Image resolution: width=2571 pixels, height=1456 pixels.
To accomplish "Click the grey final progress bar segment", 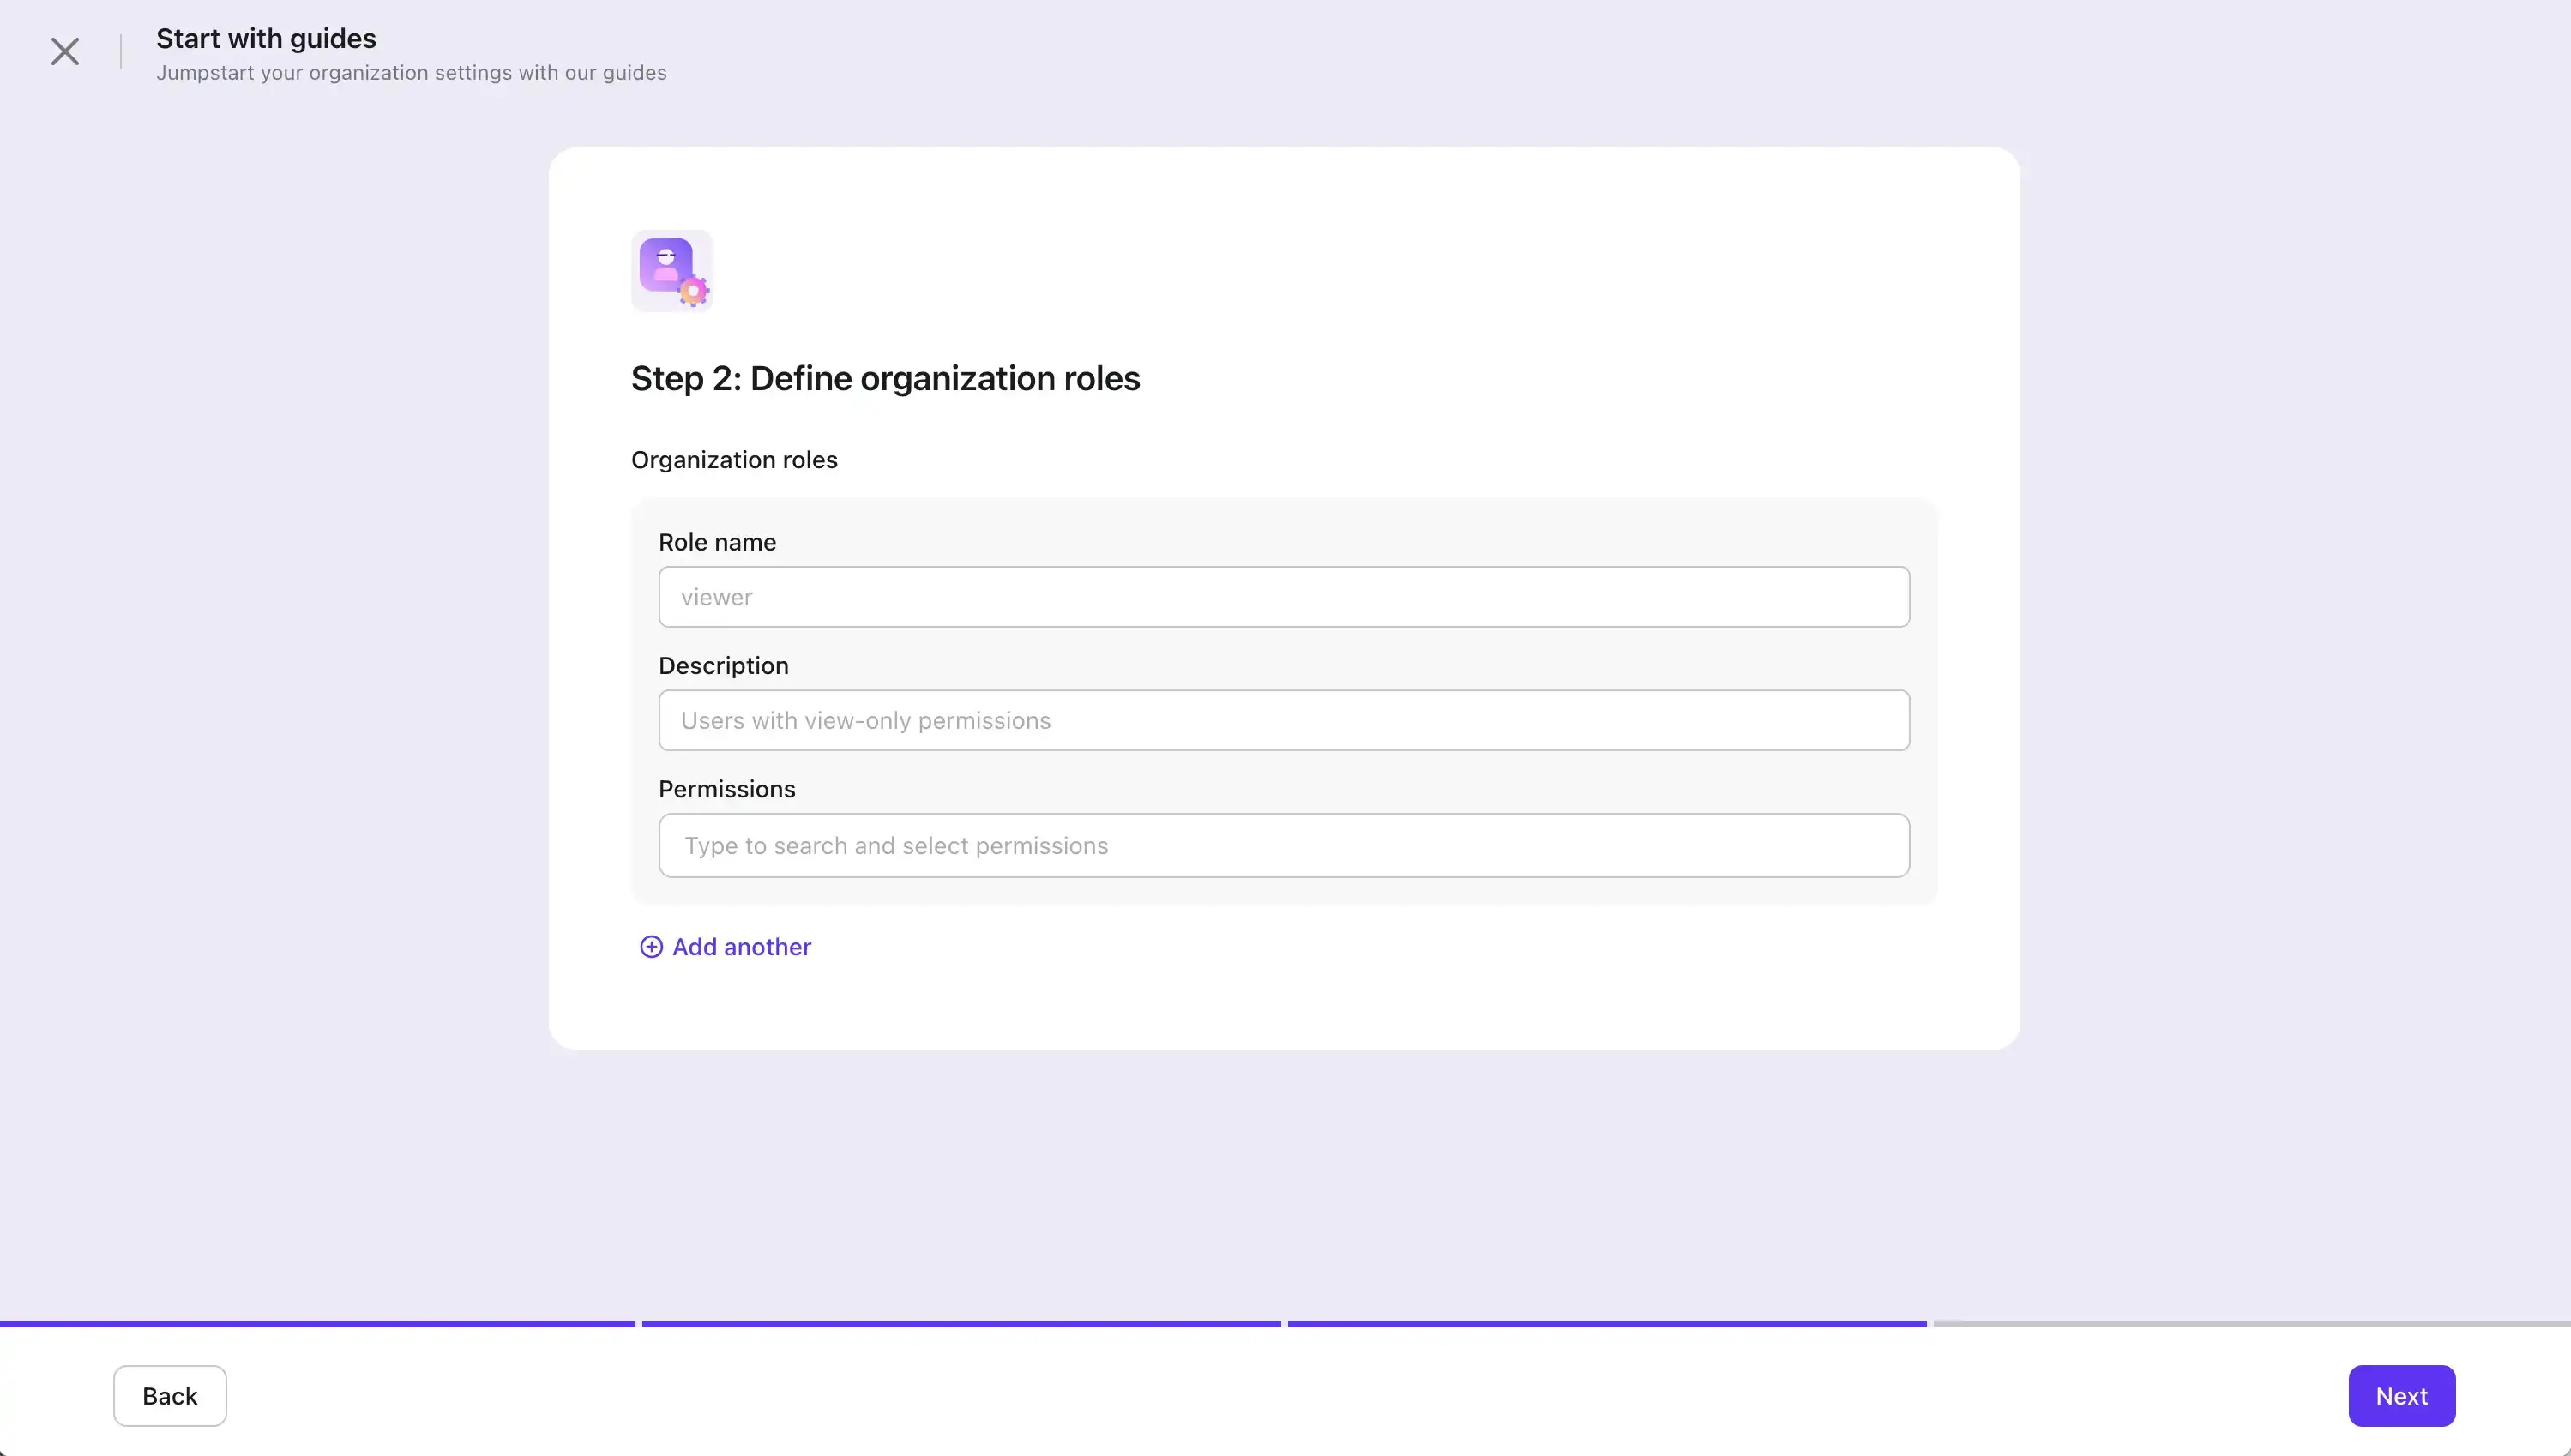I will tap(2251, 1323).
